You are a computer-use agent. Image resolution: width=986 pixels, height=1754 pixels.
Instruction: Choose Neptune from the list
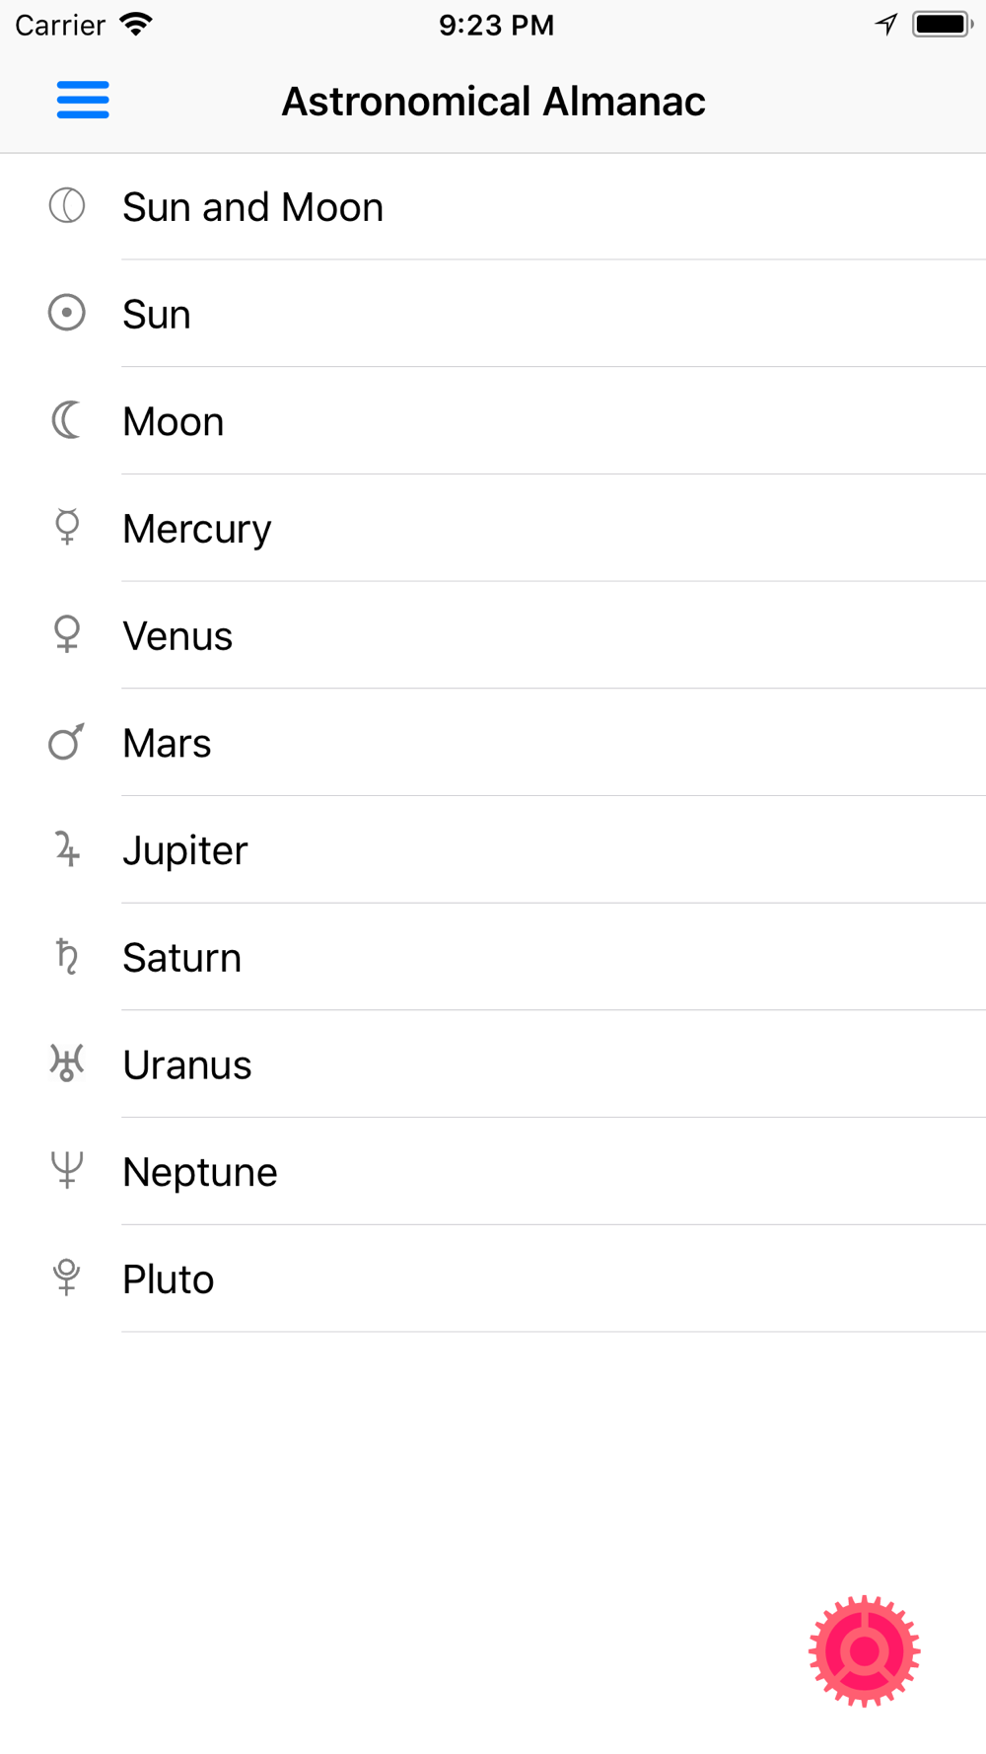coord(493,1172)
